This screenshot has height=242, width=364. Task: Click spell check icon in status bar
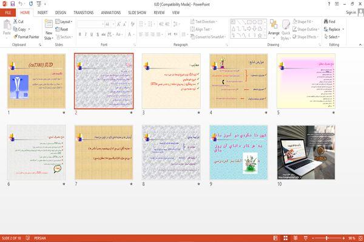[28, 238]
